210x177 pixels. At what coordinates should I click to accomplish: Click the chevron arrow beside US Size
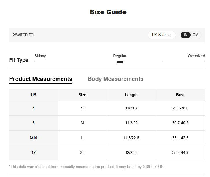[170, 35]
